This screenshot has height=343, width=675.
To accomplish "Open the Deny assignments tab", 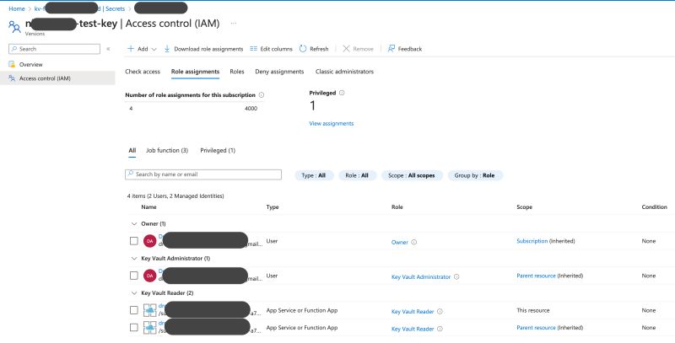I will click(x=279, y=72).
